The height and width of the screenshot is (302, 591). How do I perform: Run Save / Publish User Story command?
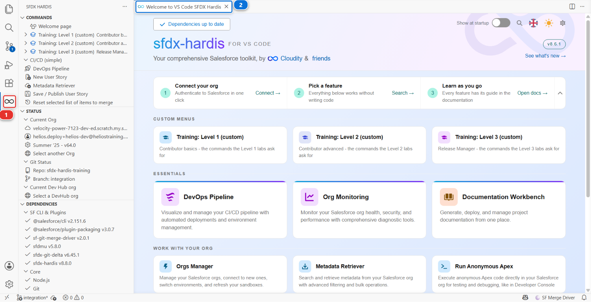[x=76, y=94]
